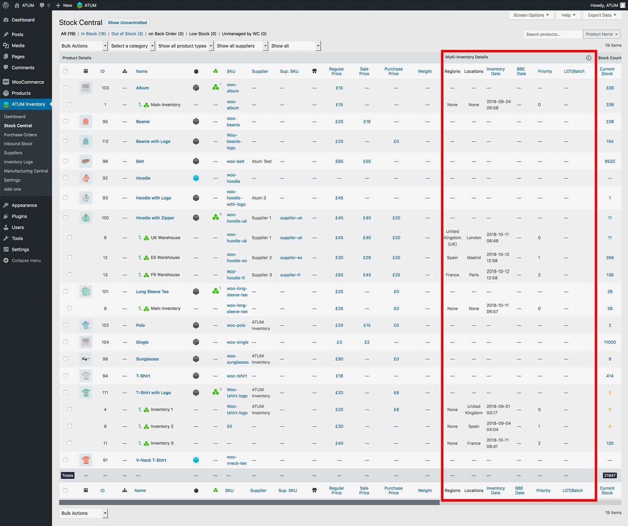Image resolution: width=628 pixels, height=526 pixels.
Task: Click the hierarchy column header icon
Action: (124, 71)
